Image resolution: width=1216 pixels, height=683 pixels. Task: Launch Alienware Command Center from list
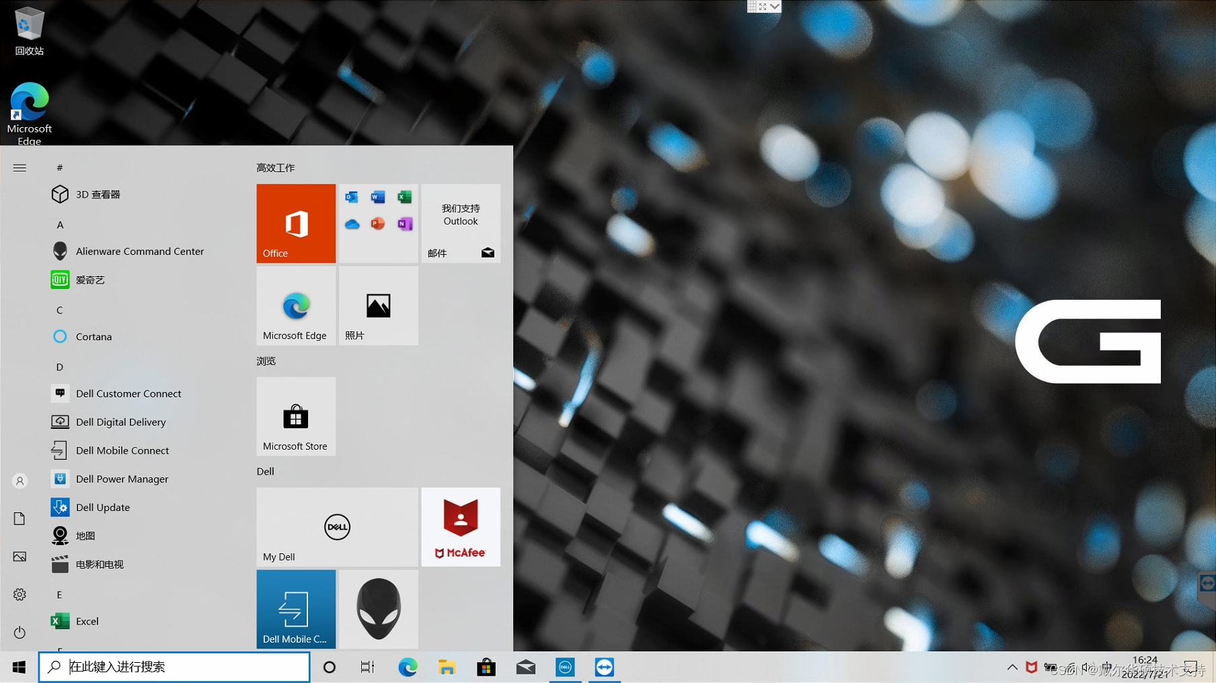141,251
